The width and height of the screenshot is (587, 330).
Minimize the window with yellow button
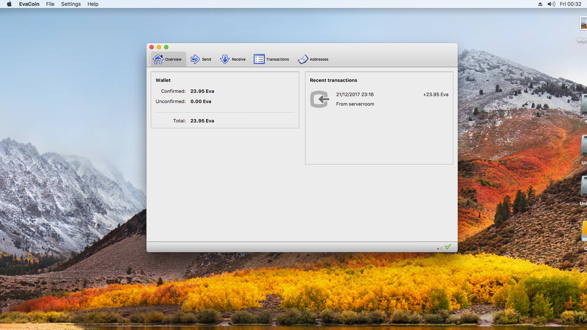point(159,47)
